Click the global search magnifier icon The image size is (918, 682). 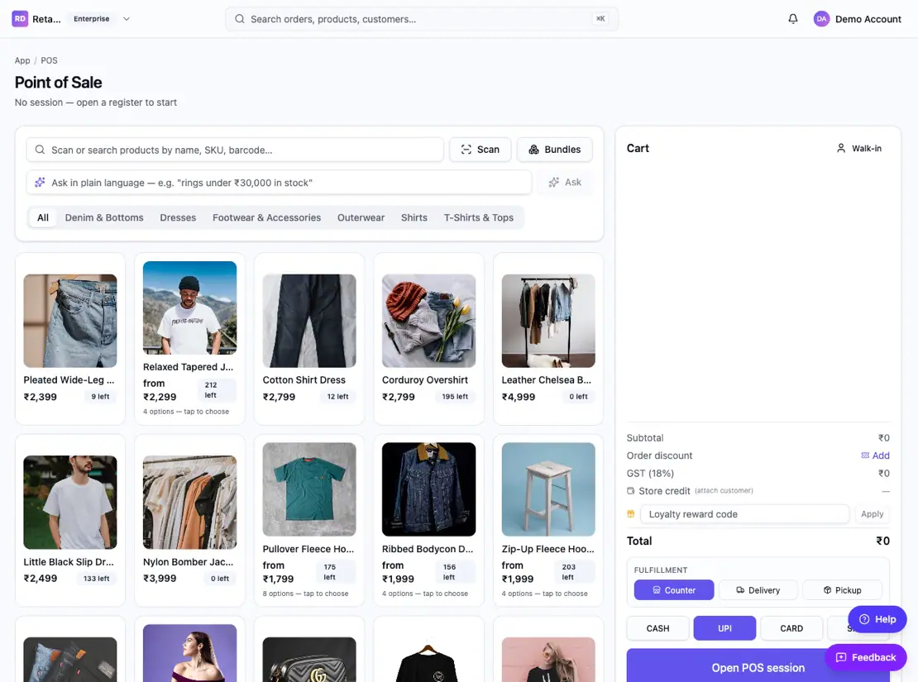point(240,19)
